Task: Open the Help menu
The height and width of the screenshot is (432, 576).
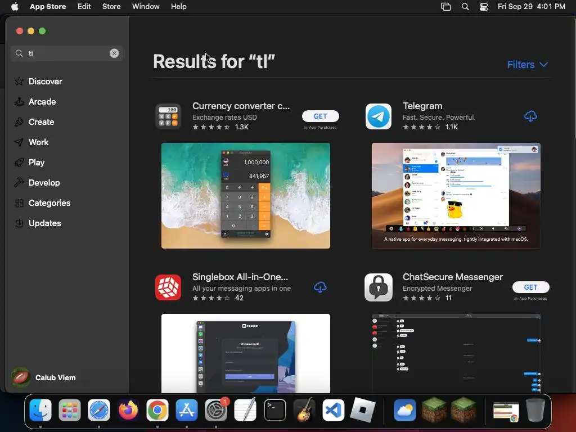Action: 178,7
